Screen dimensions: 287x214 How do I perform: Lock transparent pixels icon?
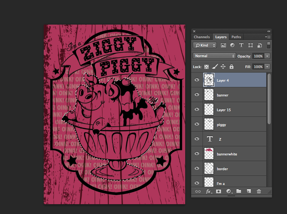pos(206,67)
